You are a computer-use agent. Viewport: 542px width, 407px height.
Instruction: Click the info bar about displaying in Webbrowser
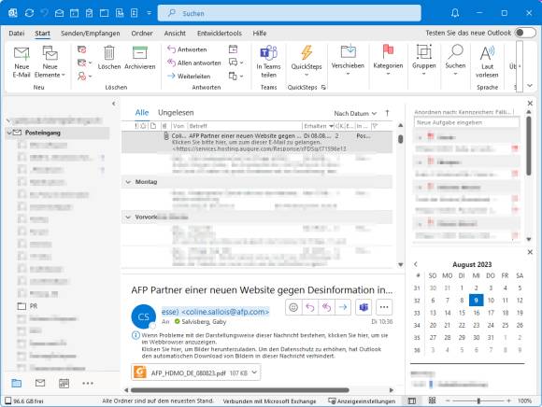coord(264,338)
